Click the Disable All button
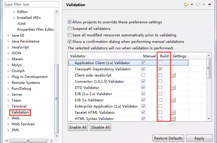The width and height of the screenshot is (217, 143). 100,127
